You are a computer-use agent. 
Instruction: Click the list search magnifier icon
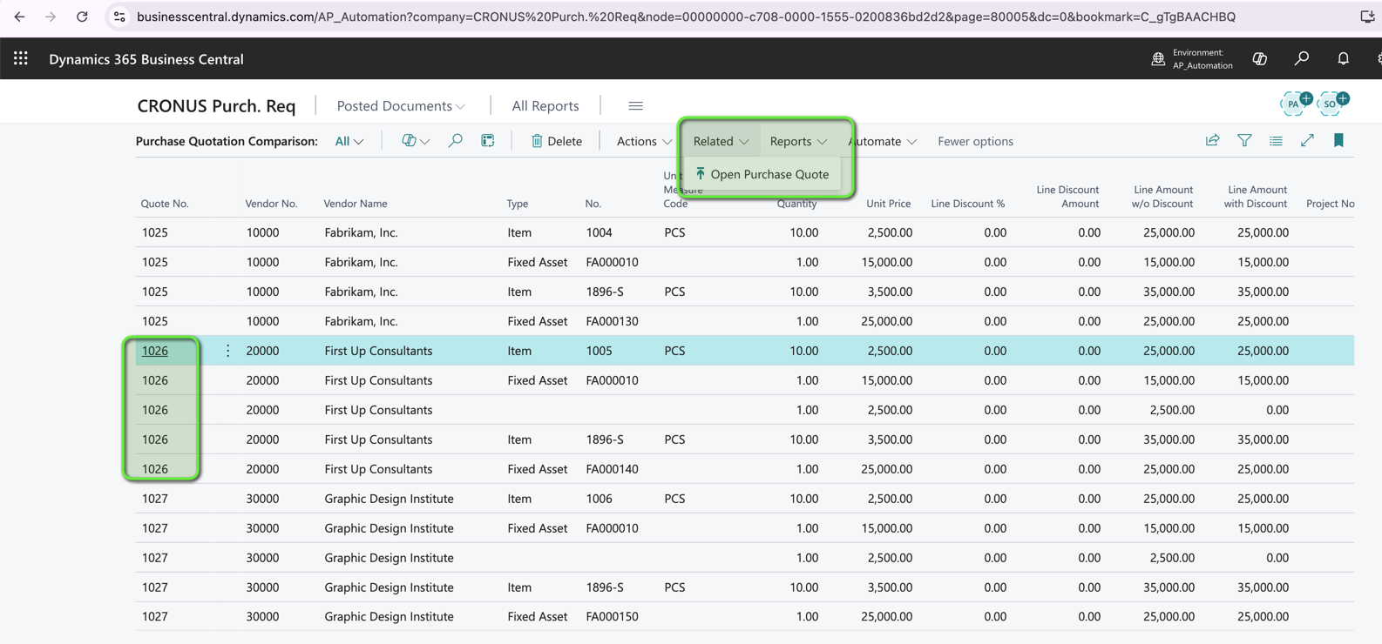455,141
